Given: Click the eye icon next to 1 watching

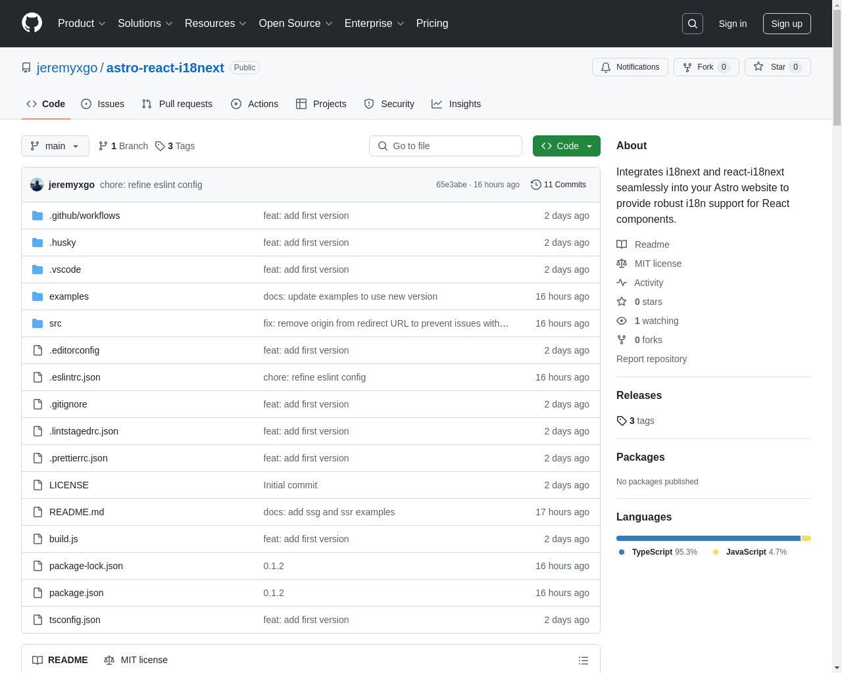Looking at the screenshot, I should (622, 321).
